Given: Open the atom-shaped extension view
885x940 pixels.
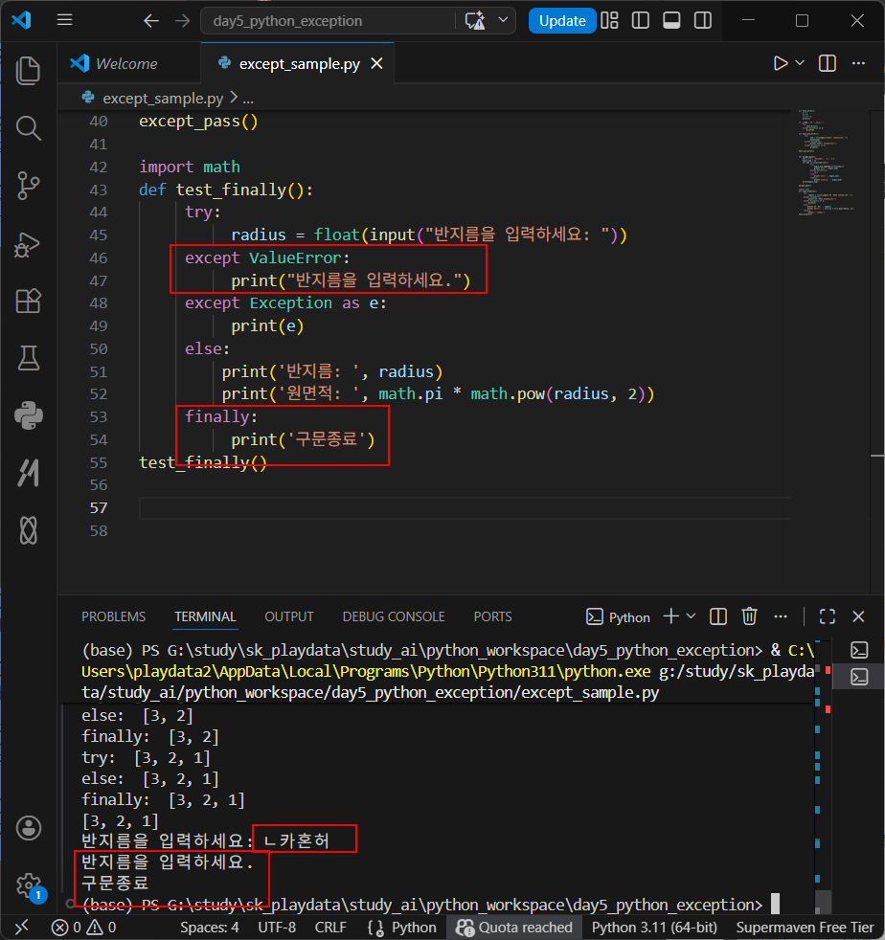Looking at the screenshot, I should pos(28,530).
